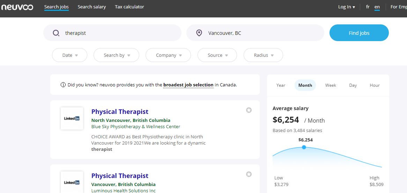Switch salary view to Year
407x193 pixels.
click(x=281, y=85)
